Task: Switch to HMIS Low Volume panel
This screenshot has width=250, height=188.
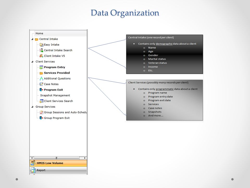Action: point(58,163)
